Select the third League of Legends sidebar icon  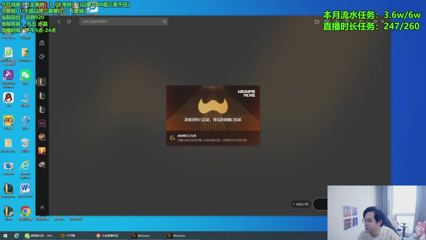pos(42,109)
